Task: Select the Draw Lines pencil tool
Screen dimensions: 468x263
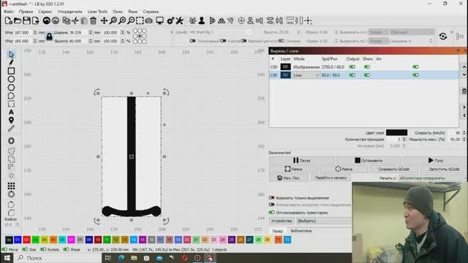Action: [x=11, y=62]
